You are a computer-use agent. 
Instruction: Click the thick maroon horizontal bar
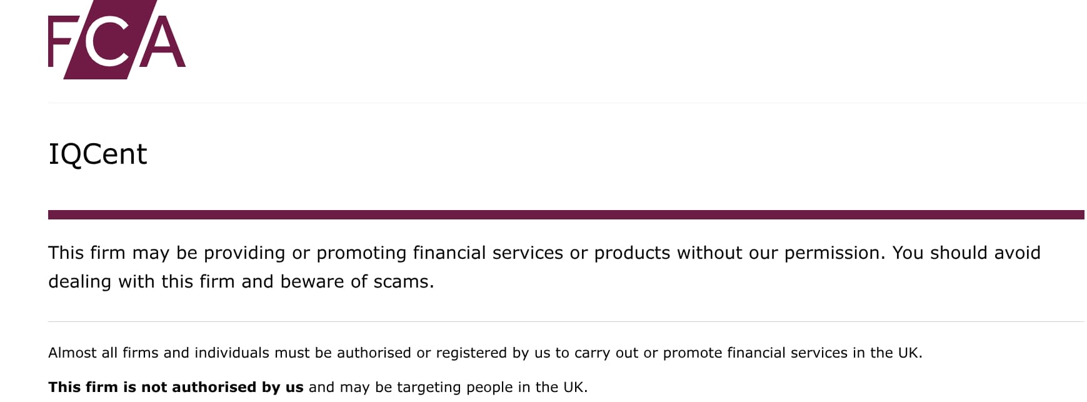566,215
